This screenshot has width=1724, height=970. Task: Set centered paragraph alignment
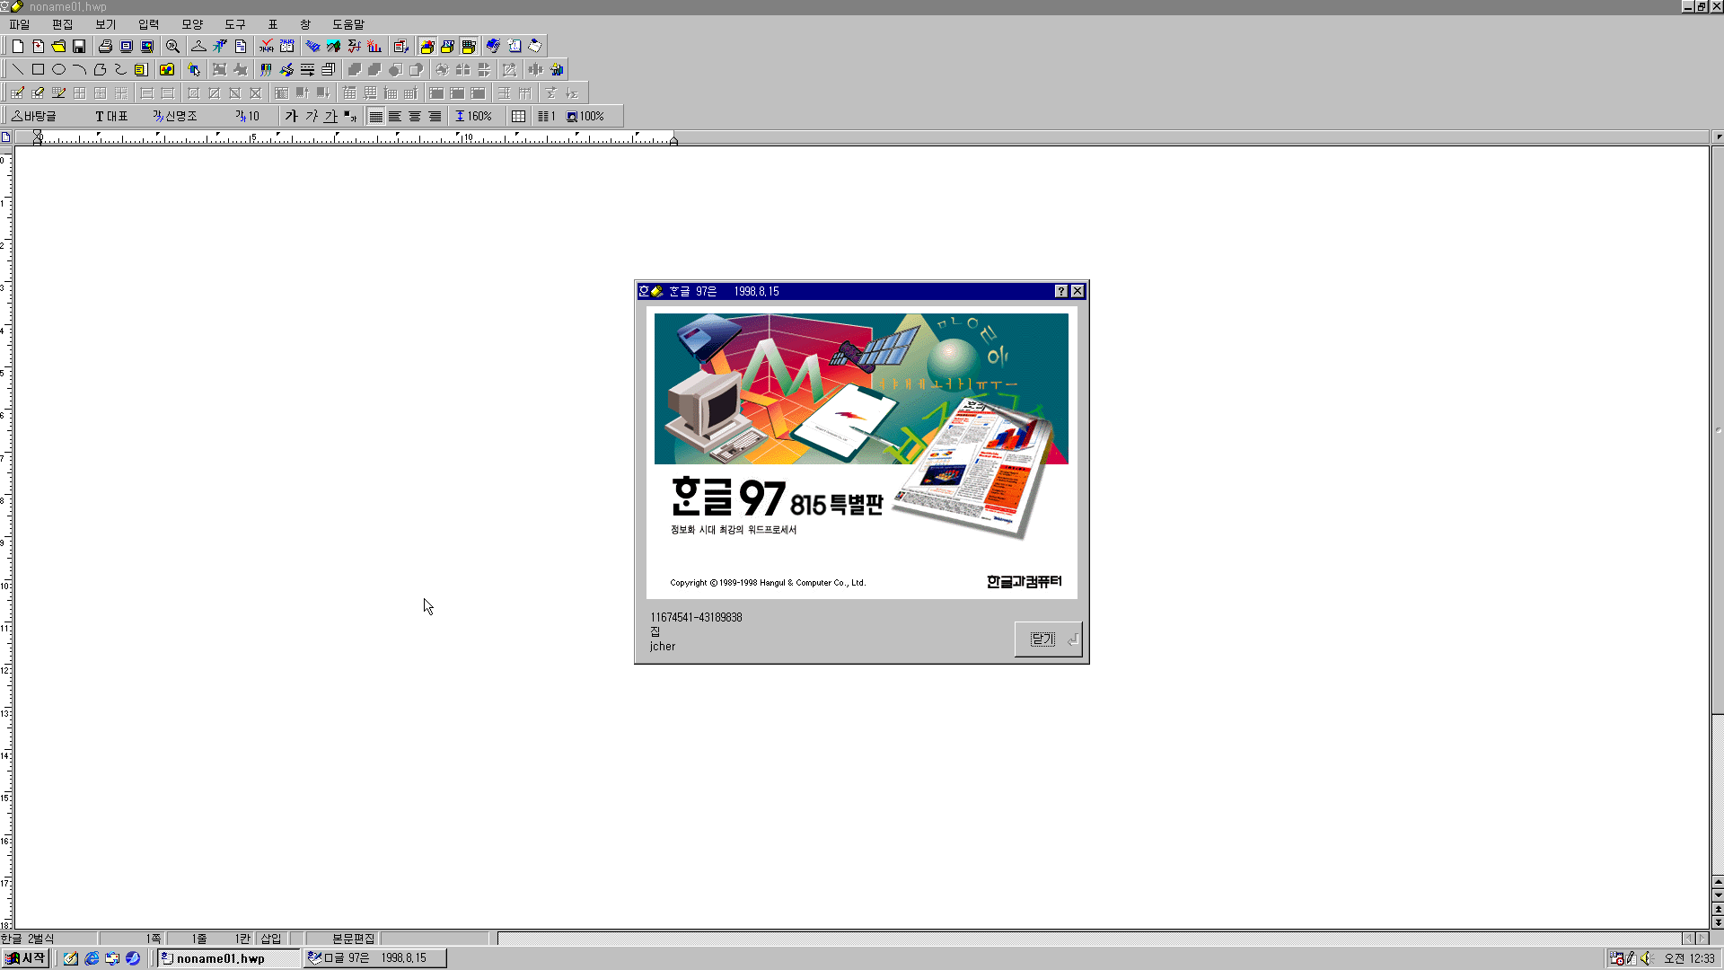415,116
